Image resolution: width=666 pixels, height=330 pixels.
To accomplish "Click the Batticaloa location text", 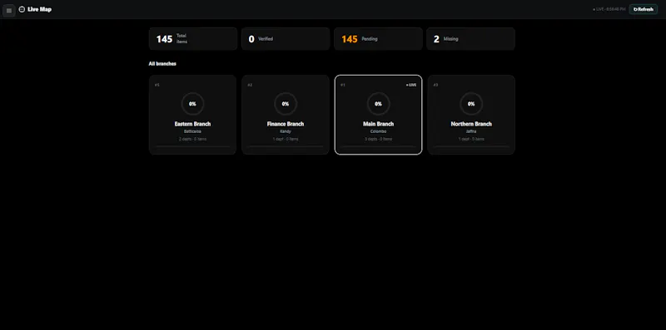I will coord(192,131).
